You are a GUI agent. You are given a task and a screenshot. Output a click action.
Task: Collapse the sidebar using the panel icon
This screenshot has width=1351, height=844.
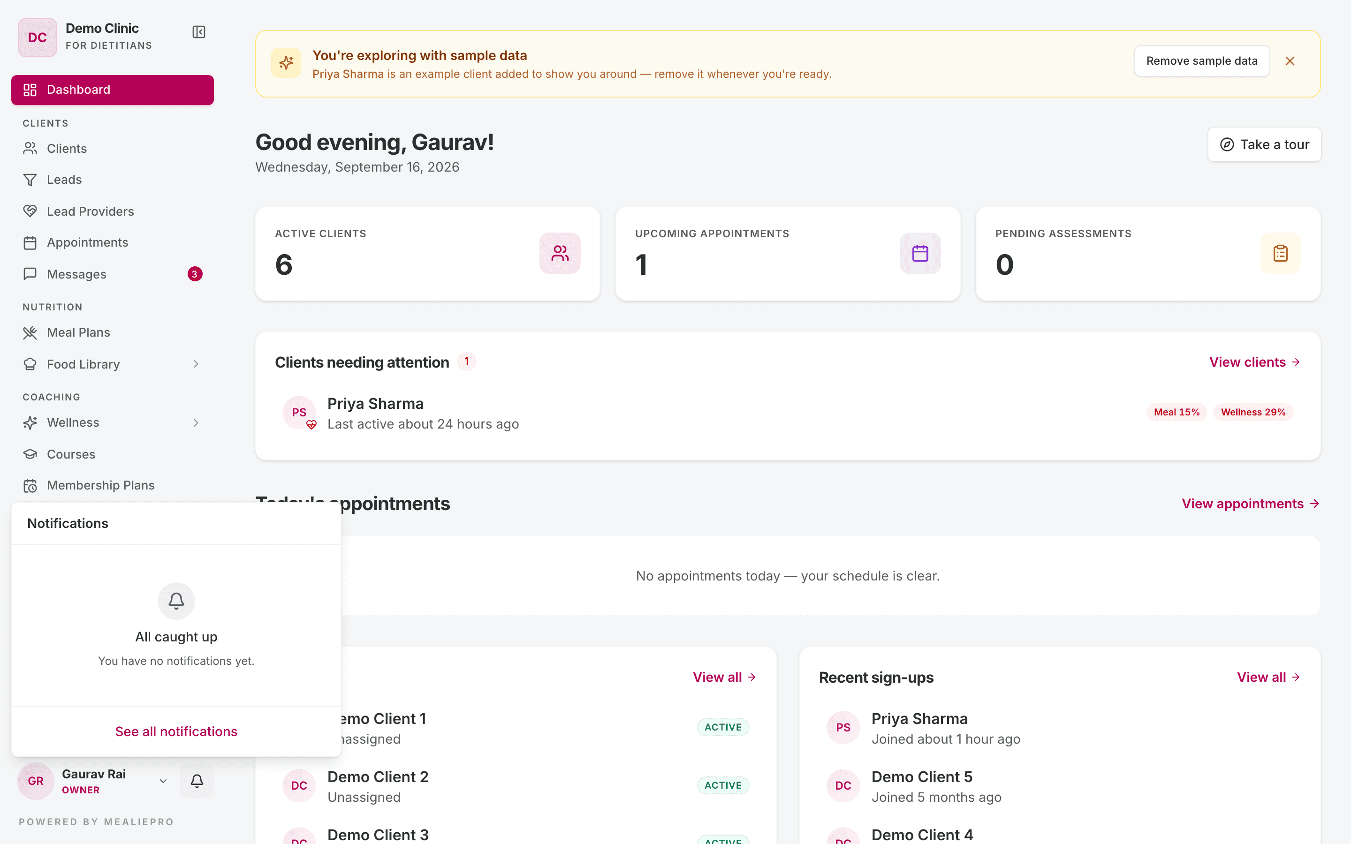click(199, 32)
